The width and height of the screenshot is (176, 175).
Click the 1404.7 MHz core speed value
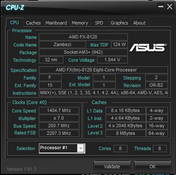[x=59, y=110]
